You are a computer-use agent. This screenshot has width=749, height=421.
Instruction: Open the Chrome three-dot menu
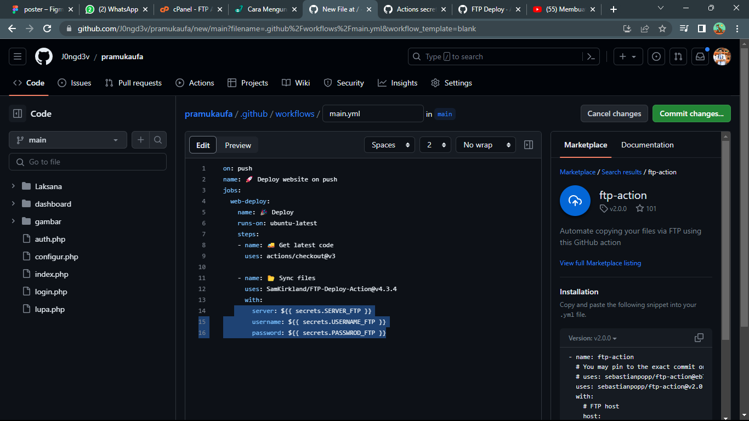(x=737, y=29)
